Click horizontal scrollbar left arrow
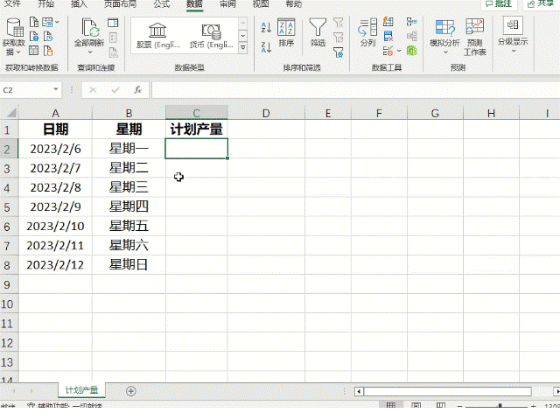 [359, 391]
